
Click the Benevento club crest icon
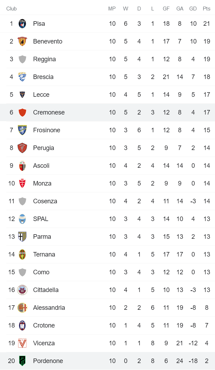pyautogui.click(x=22, y=41)
